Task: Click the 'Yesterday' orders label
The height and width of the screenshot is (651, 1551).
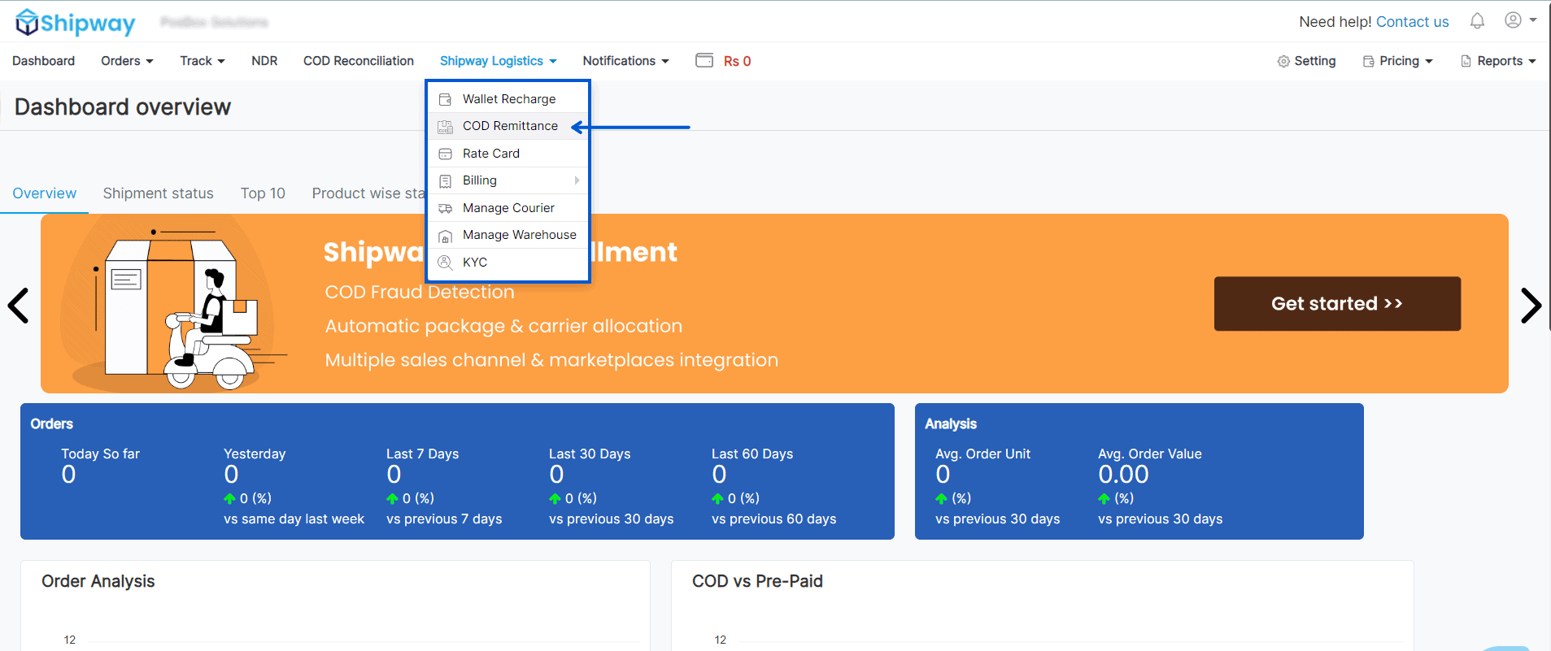Action: coord(255,454)
